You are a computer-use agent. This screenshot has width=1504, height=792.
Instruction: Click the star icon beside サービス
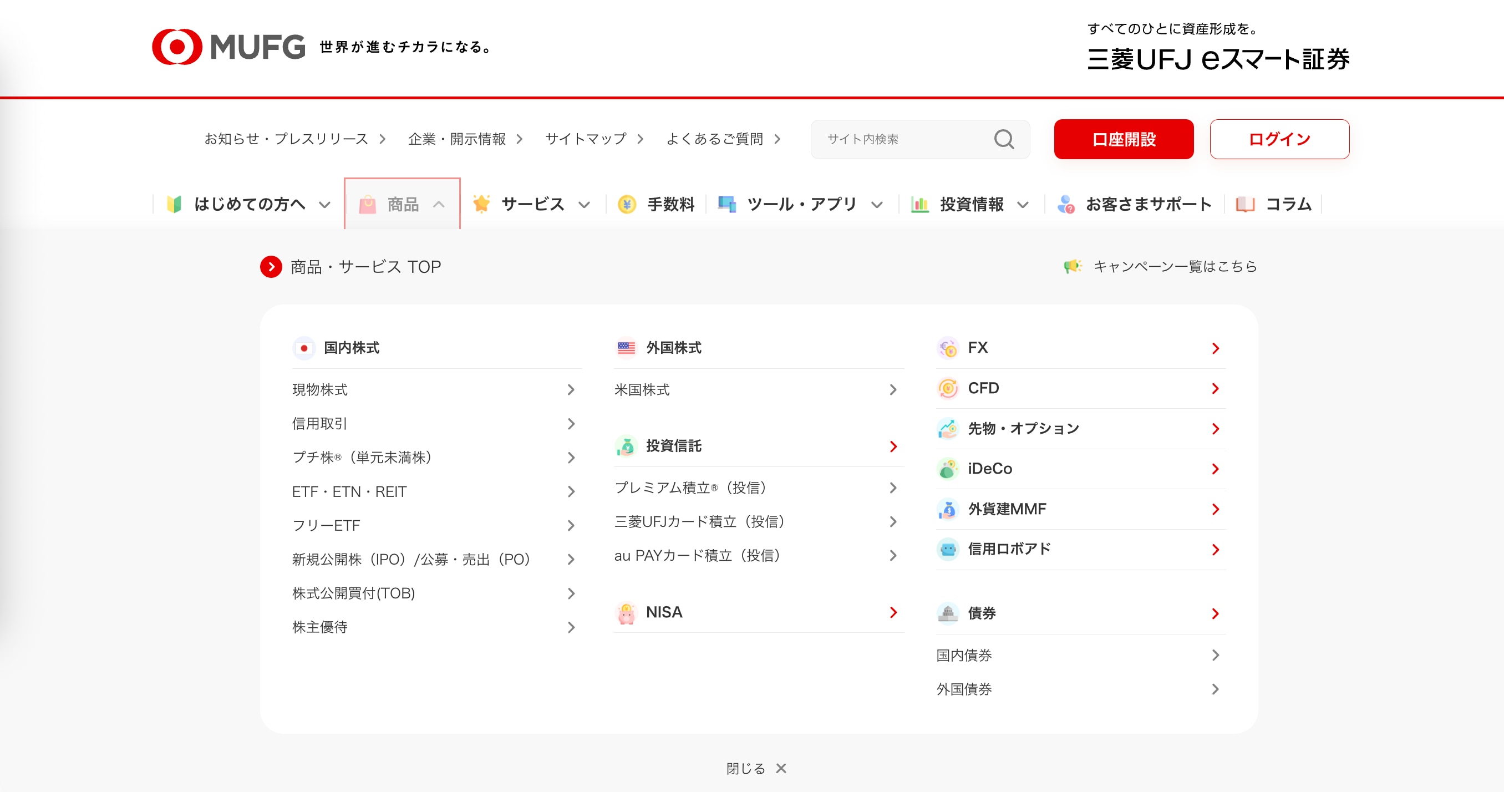tap(481, 204)
